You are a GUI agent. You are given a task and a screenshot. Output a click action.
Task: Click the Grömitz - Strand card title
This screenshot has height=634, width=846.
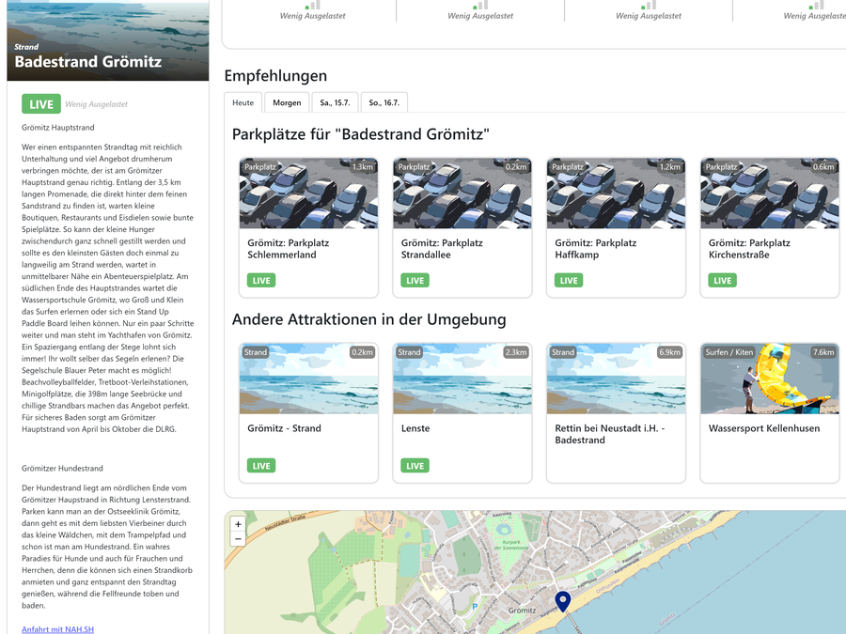(284, 428)
